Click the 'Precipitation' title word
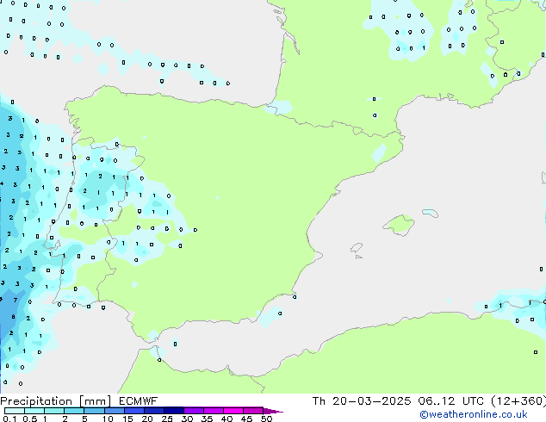 point(36,401)
